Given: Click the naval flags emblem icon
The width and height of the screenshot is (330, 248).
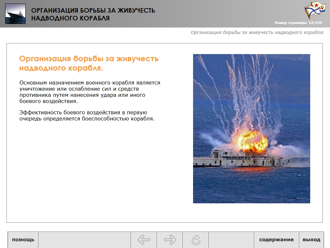Looking at the screenshot, I should point(315,10).
